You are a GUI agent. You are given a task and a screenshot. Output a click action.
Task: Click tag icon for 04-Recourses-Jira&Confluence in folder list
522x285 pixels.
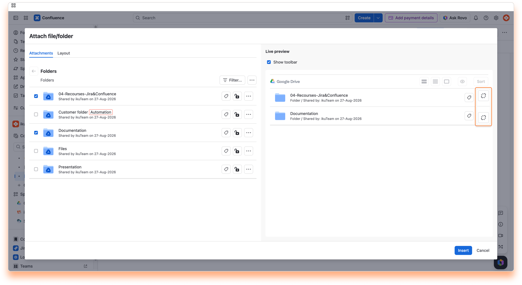point(226,96)
